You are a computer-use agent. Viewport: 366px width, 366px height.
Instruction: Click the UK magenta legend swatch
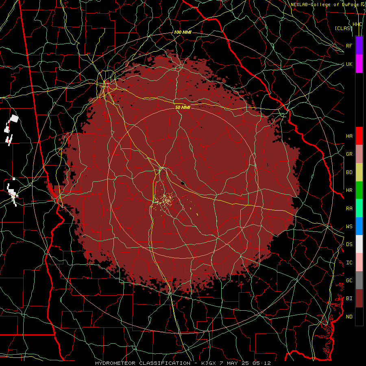point(359,64)
